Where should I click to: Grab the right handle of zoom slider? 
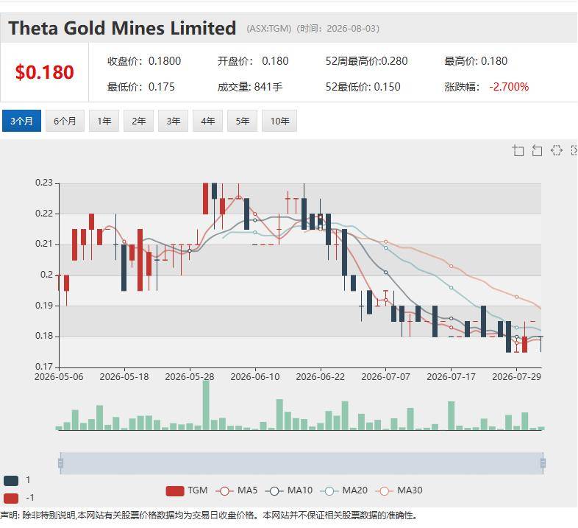[x=543, y=463]
